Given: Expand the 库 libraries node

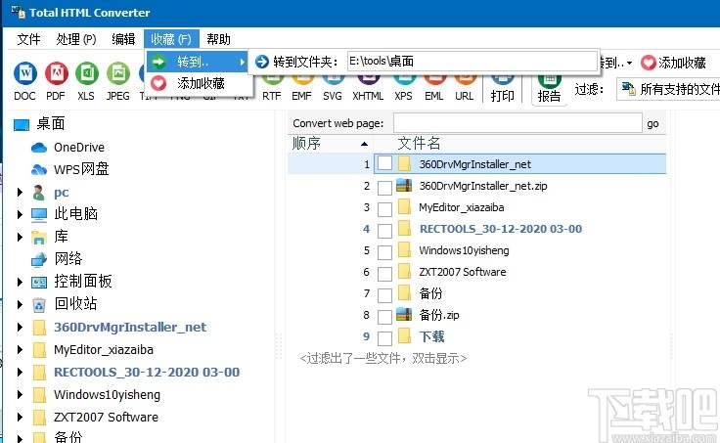Looking at the screenshot, I should tap(20, 237).
